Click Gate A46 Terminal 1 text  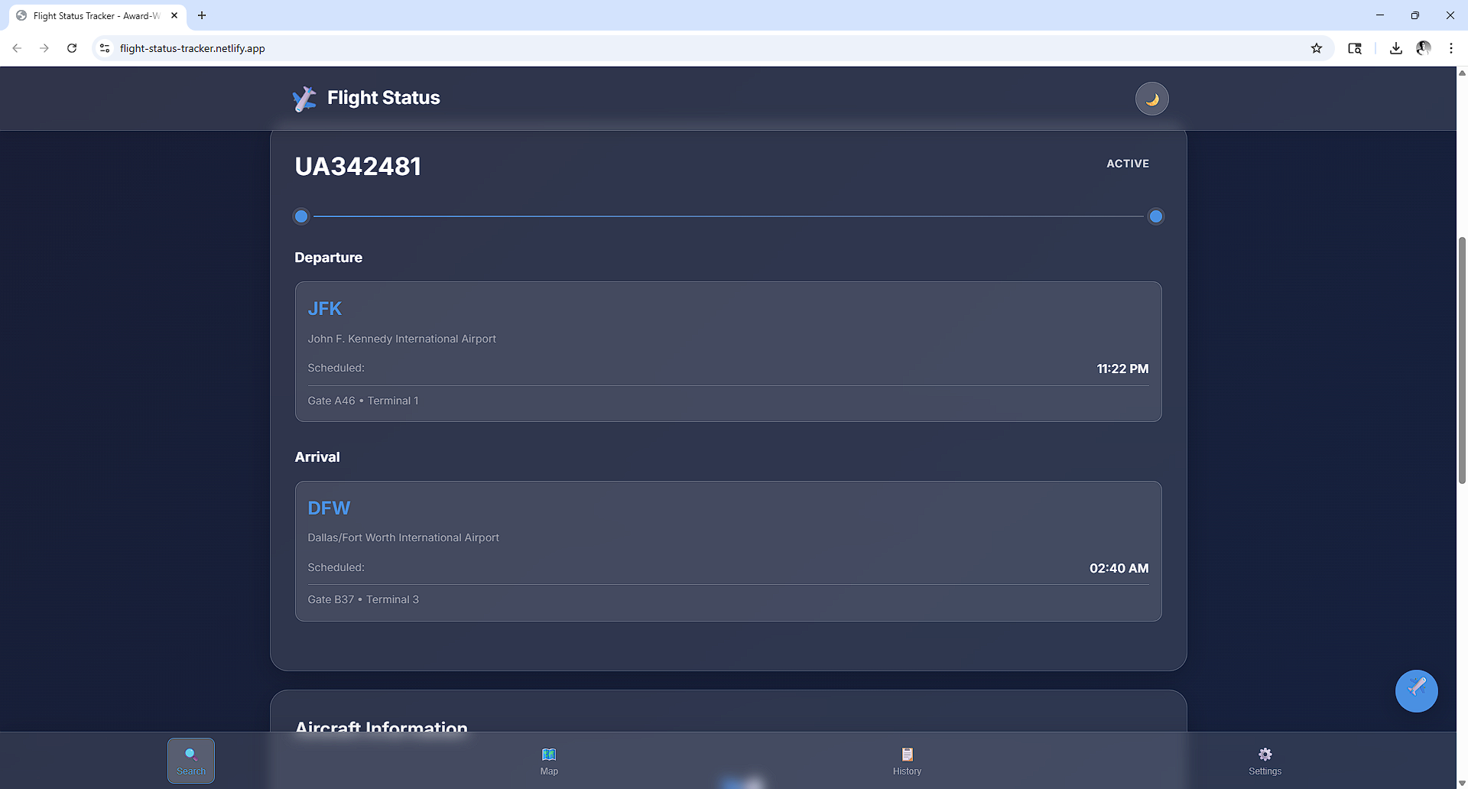pos(362,401)
